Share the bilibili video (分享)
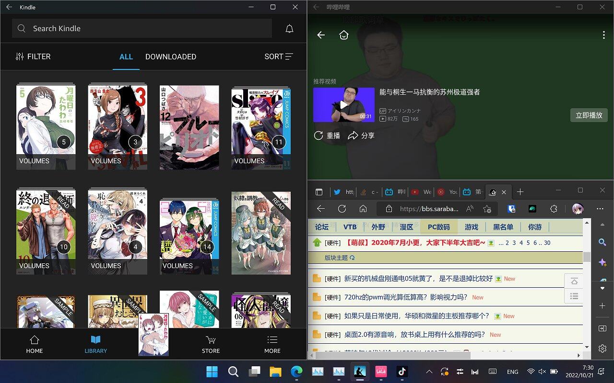 (361, 135)
